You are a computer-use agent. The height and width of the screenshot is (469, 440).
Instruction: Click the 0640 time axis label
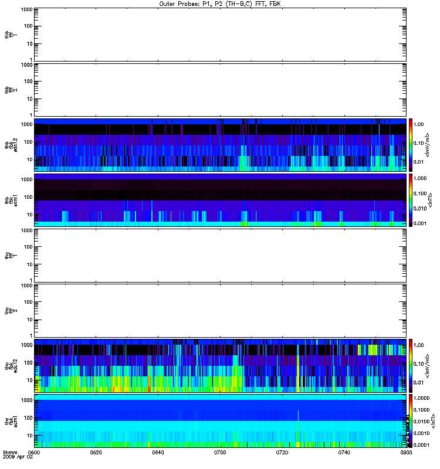(158, 452)
